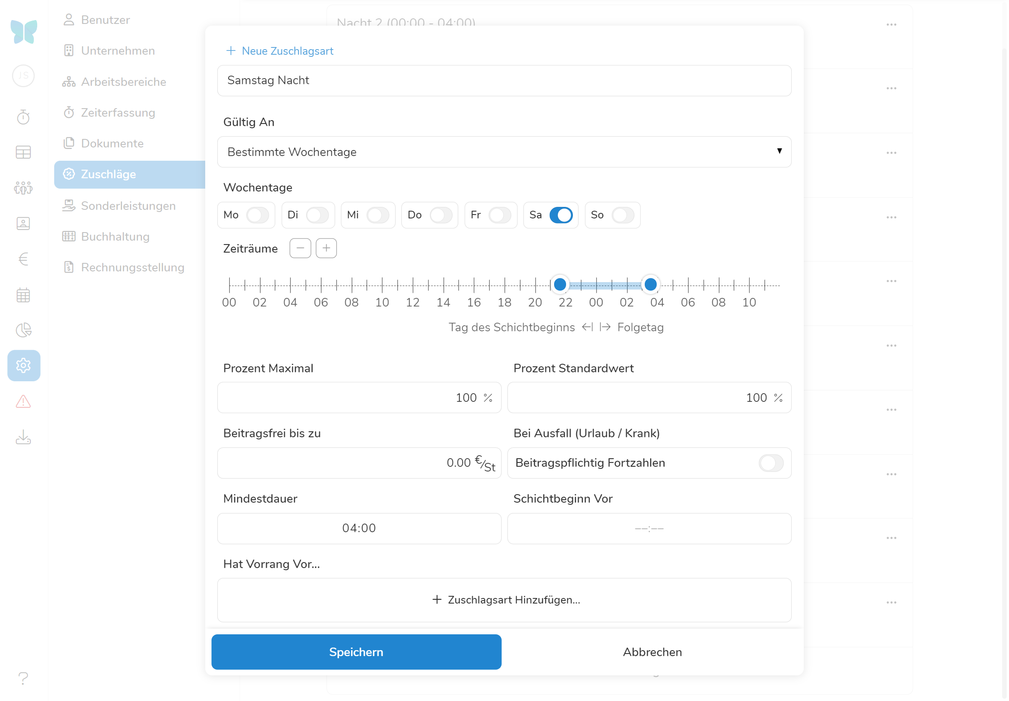Viewport: 1009px width, 701px height.
Task: Enable the So weekday toggle
Action: [623, 215]
